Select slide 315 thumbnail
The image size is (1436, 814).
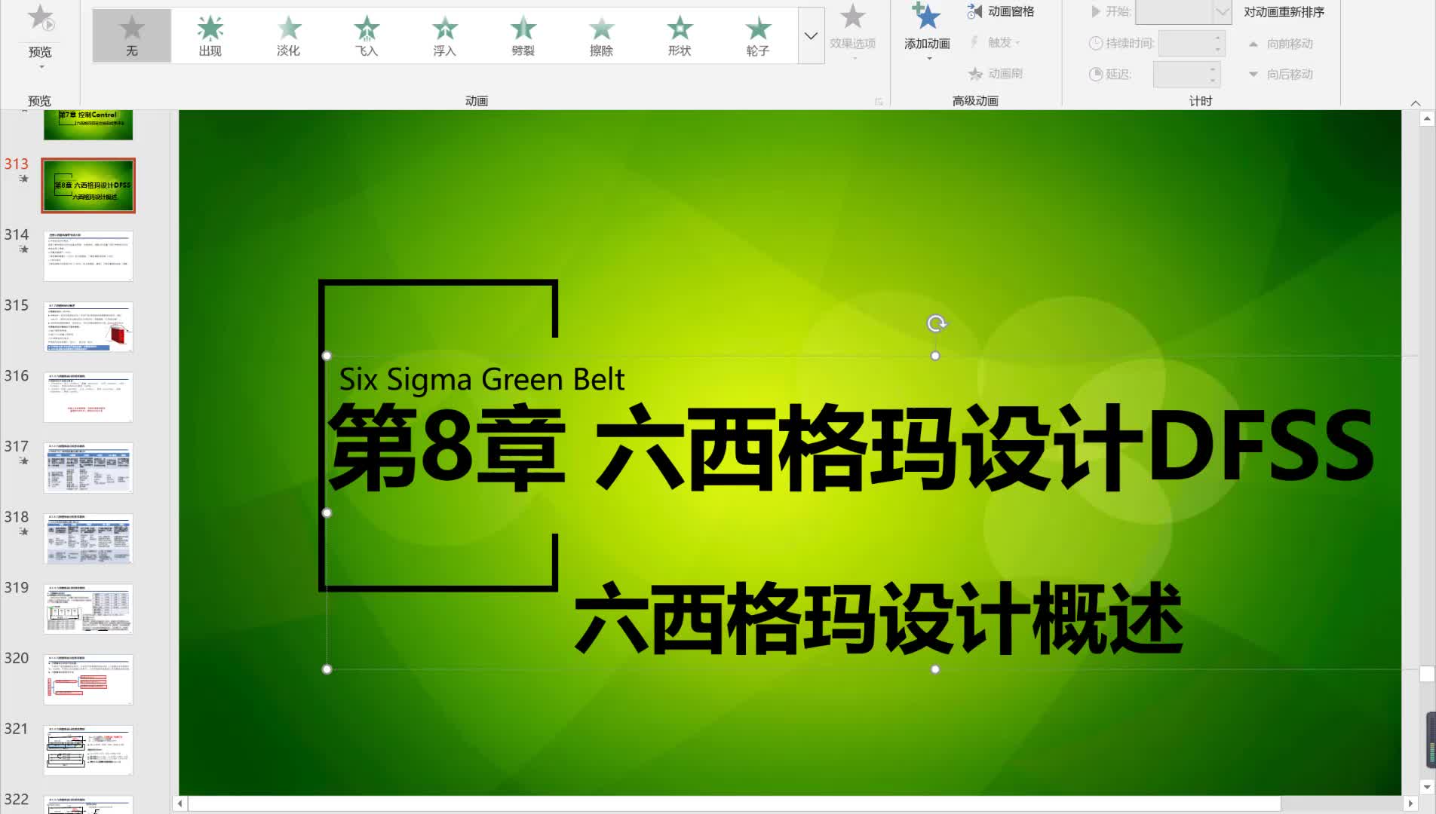88,326
